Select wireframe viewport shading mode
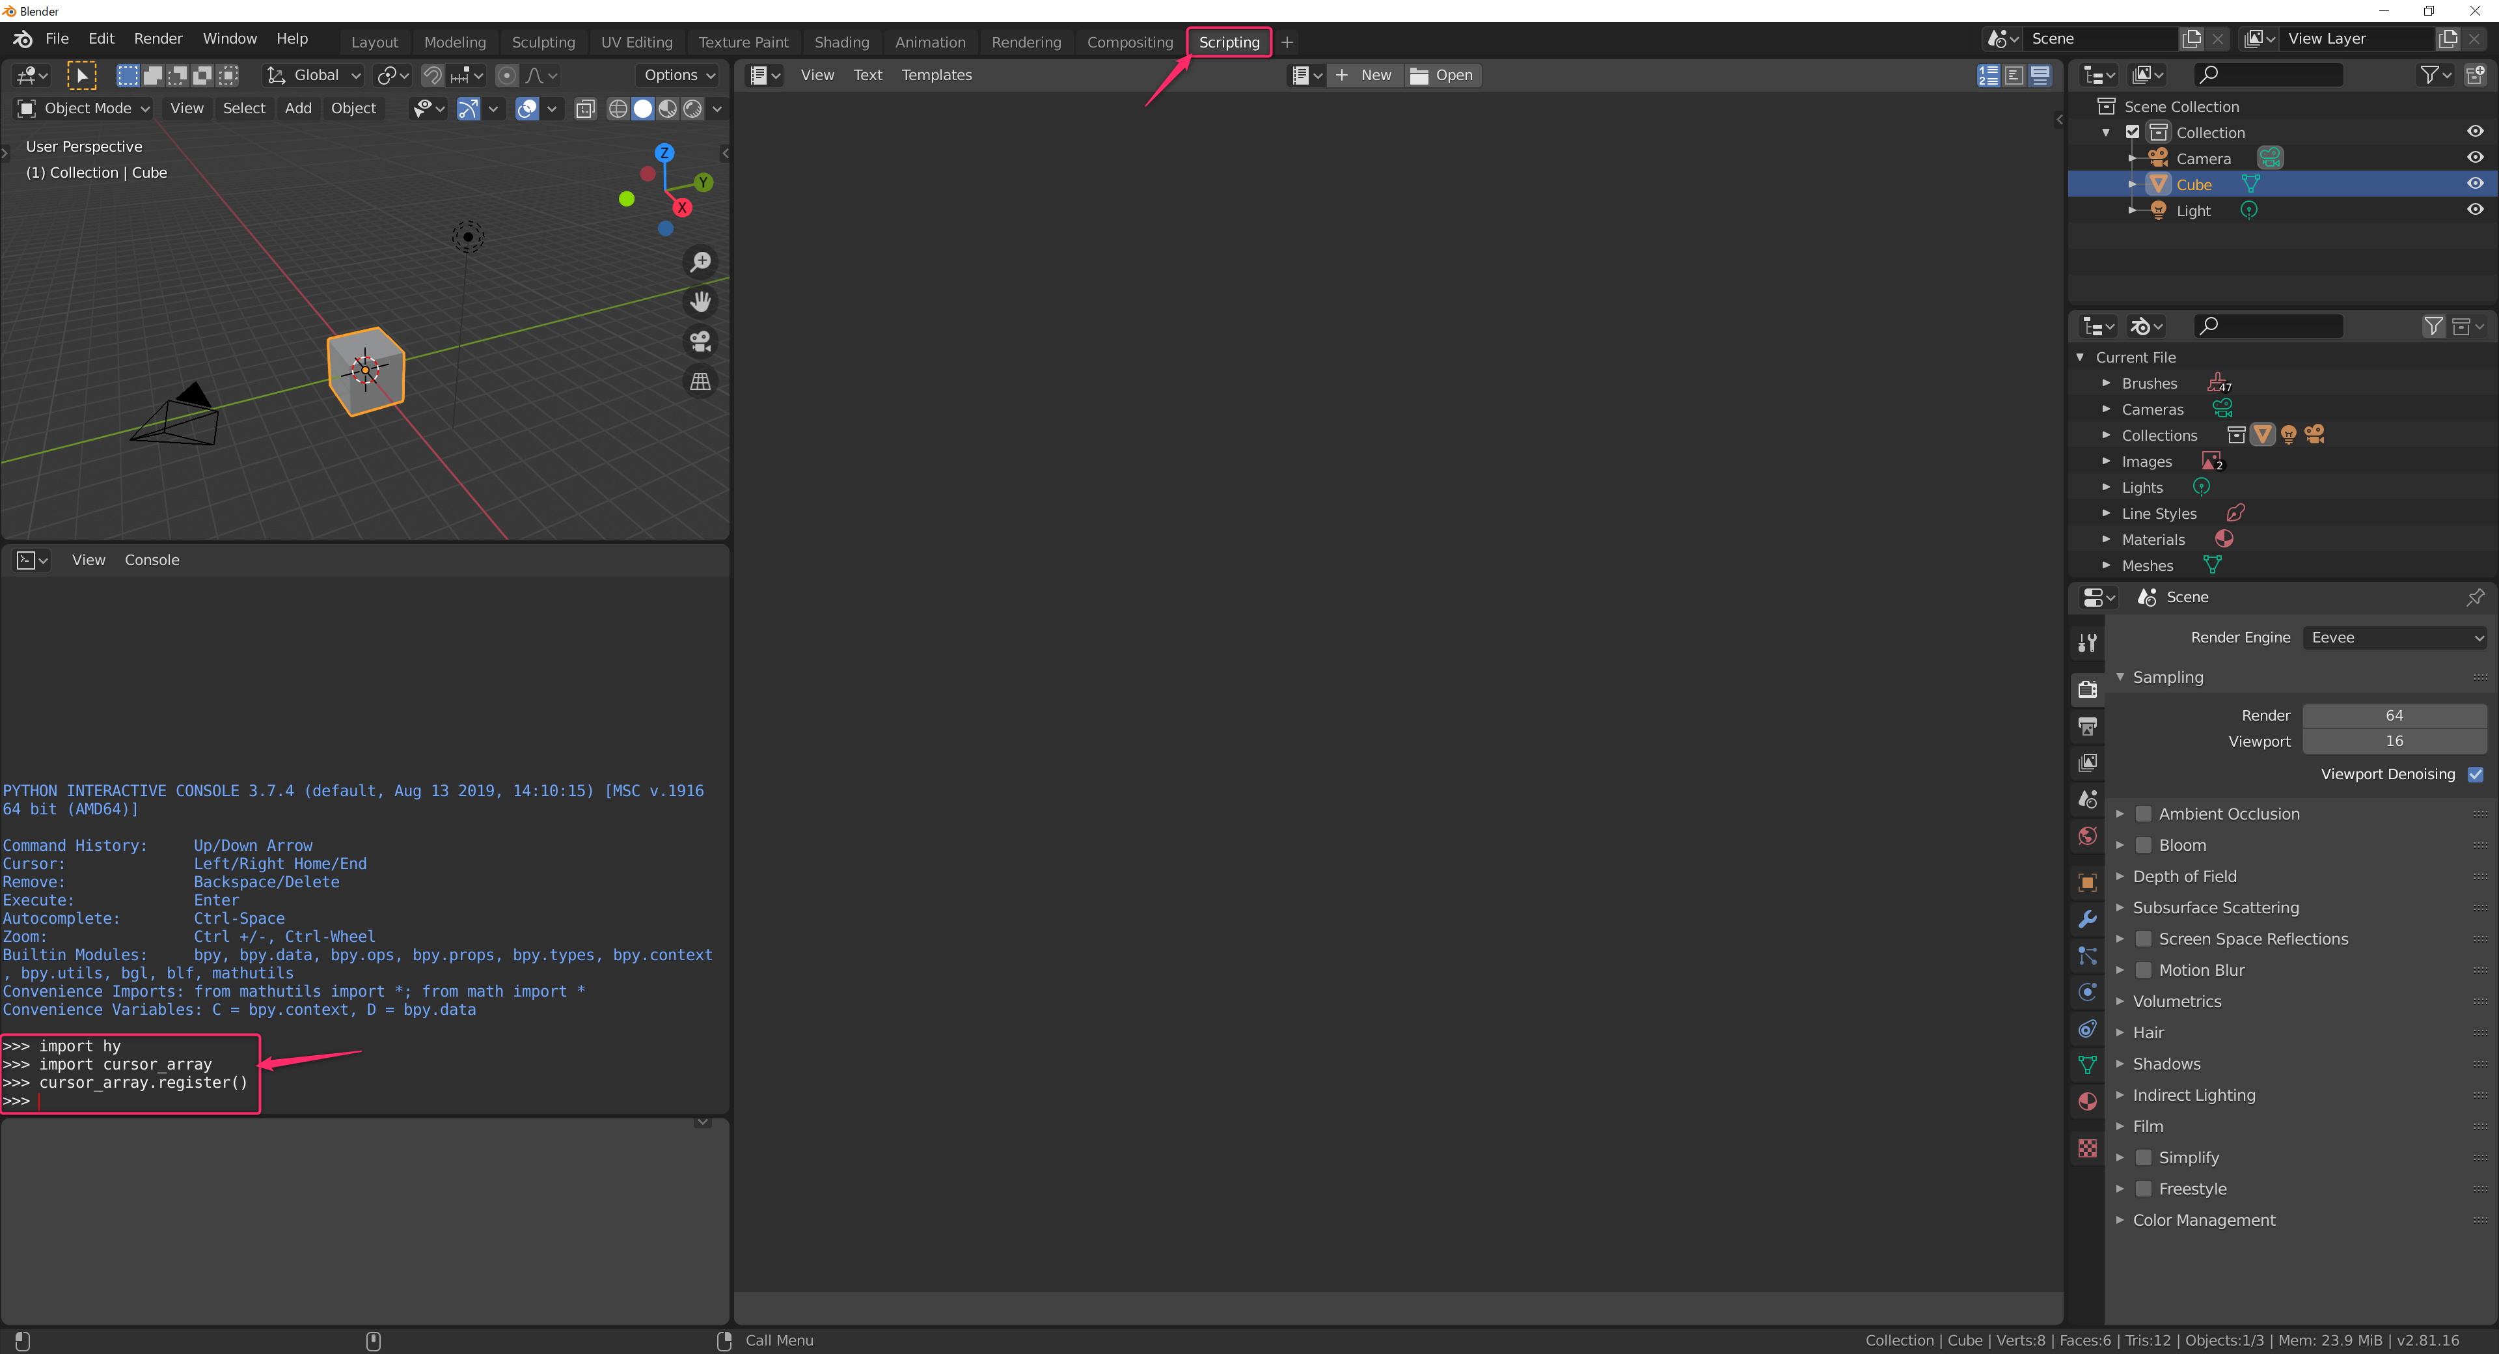Screen dimensions: 2499x1354 [x=618, y=109]
